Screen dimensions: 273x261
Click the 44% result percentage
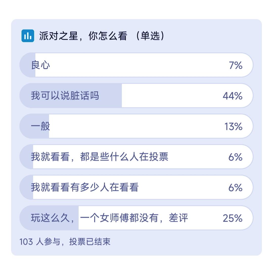[233, 96]
